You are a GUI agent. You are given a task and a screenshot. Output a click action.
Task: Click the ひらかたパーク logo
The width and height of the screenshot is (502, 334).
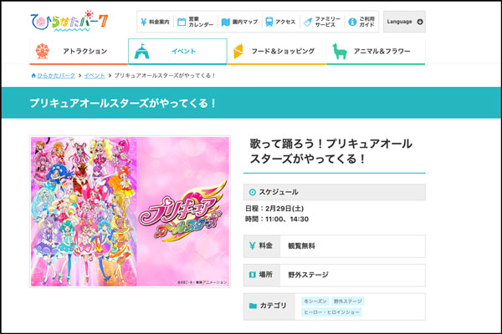69,20
